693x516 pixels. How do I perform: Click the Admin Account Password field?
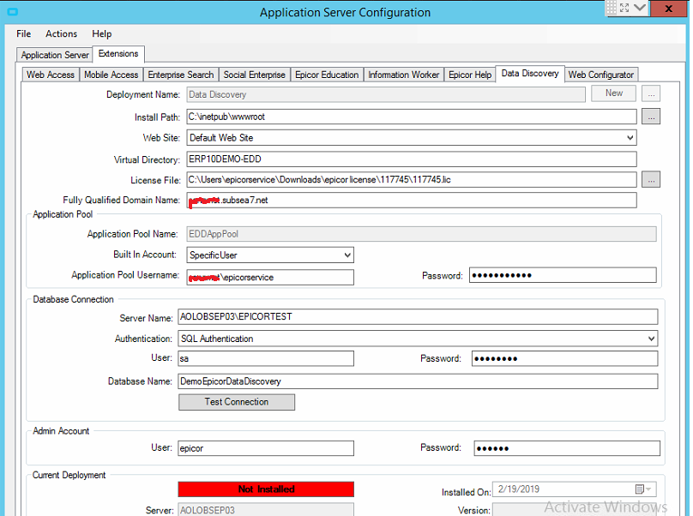pyautogui.click(x=567, y=448)
